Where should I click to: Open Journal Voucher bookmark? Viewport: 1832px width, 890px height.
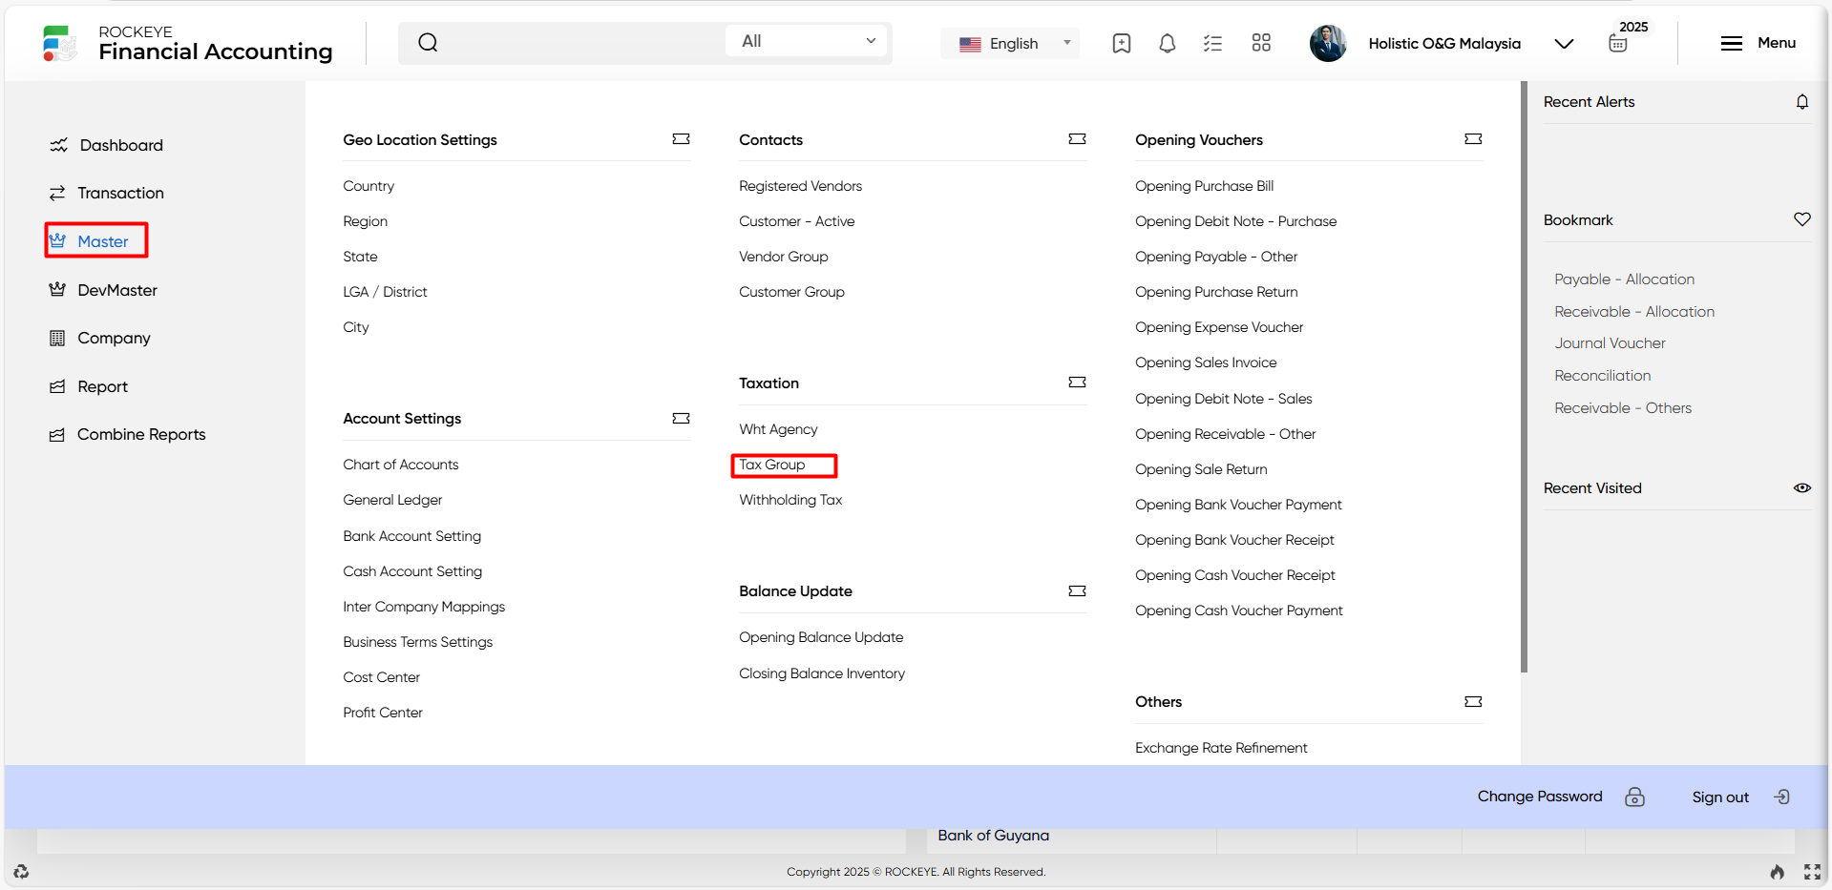click(1610, 343)
